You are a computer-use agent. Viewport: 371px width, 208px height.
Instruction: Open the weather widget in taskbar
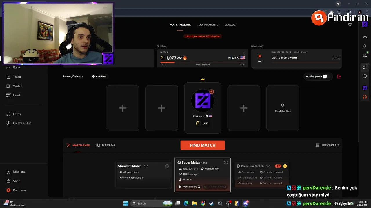pos(14,203)
